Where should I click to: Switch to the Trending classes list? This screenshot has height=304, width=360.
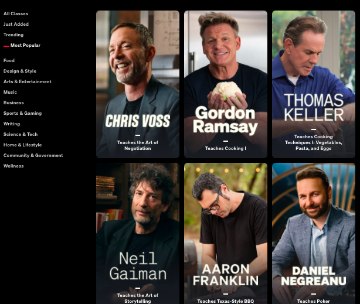(13, 35)
